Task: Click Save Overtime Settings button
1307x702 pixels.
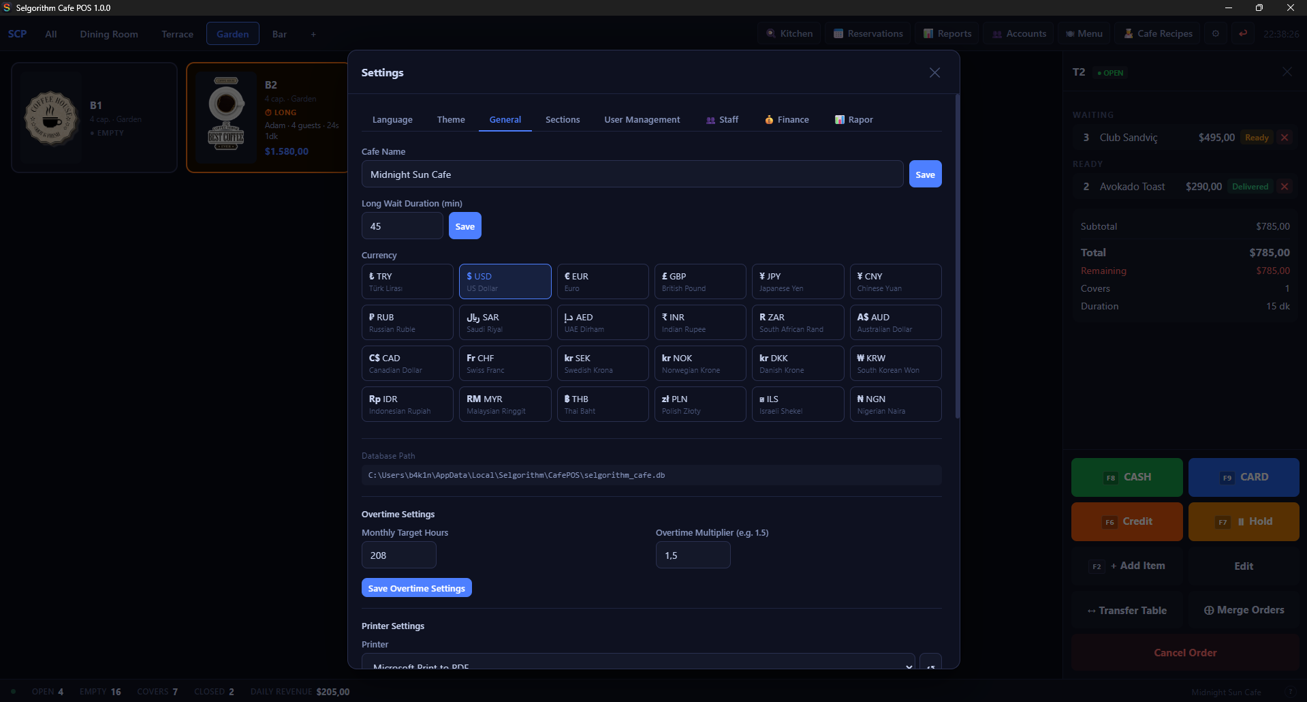Action: click(417, 588)
